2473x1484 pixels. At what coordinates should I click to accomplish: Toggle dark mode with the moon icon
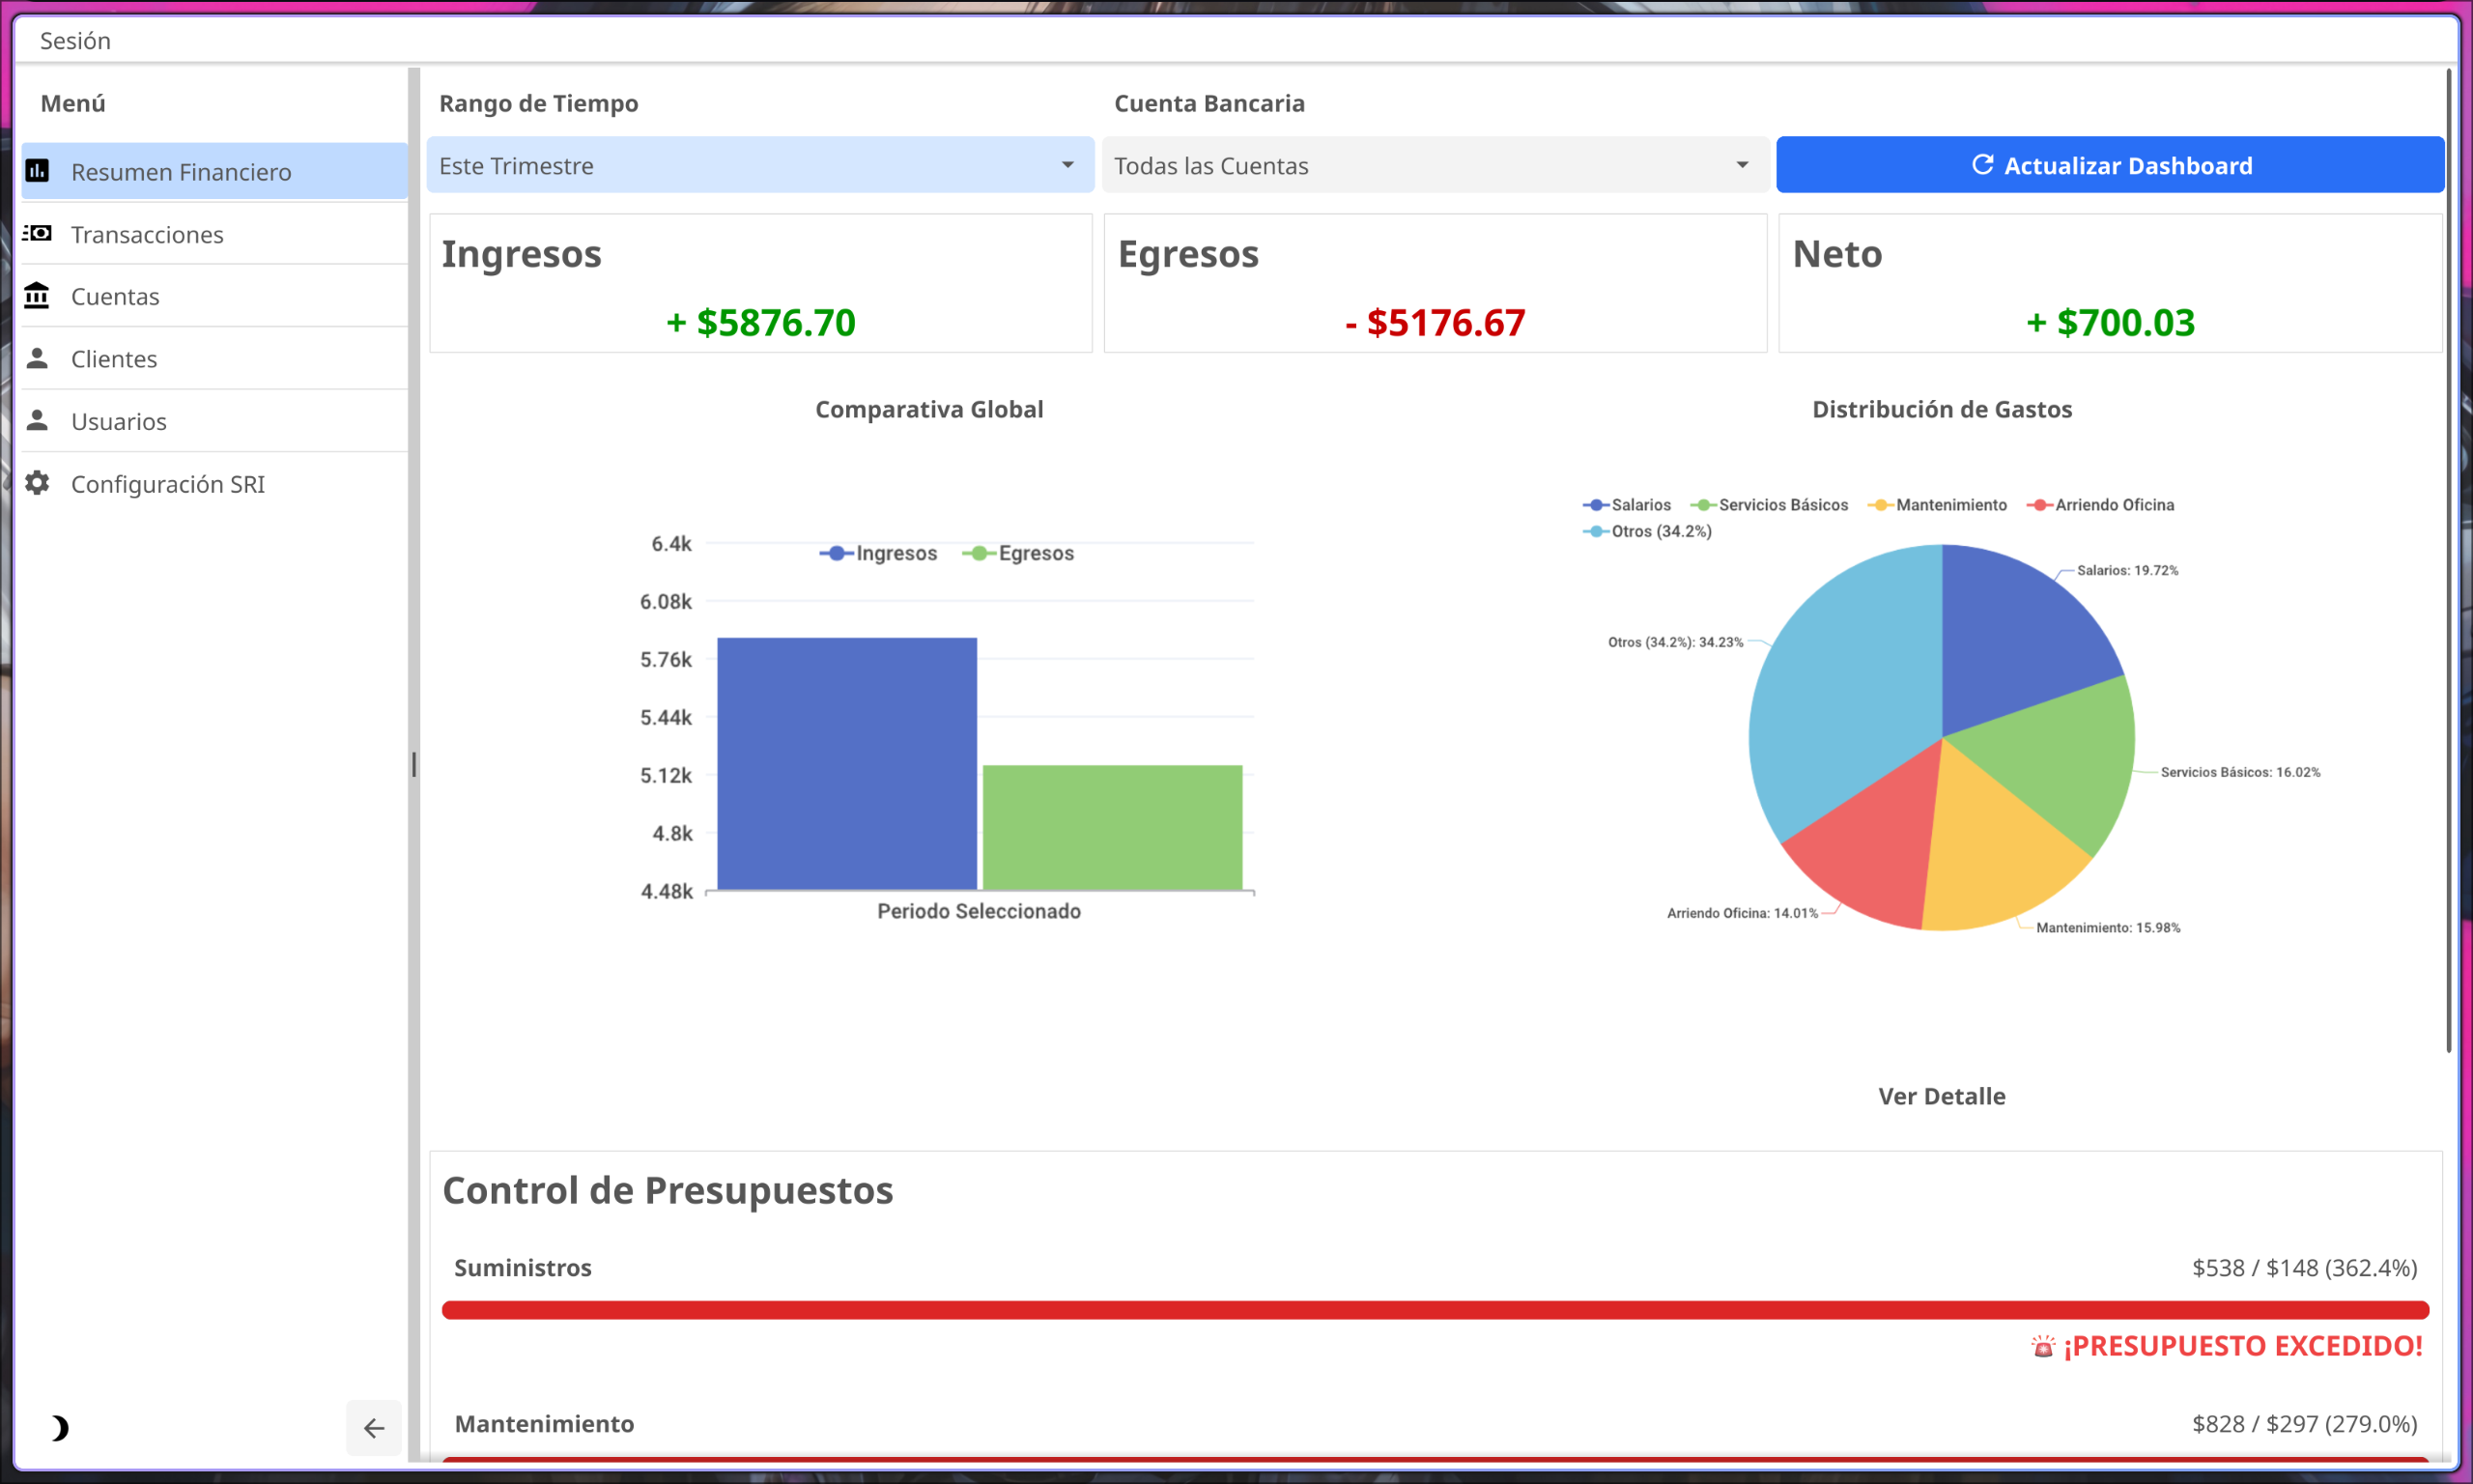[59, 1428]
